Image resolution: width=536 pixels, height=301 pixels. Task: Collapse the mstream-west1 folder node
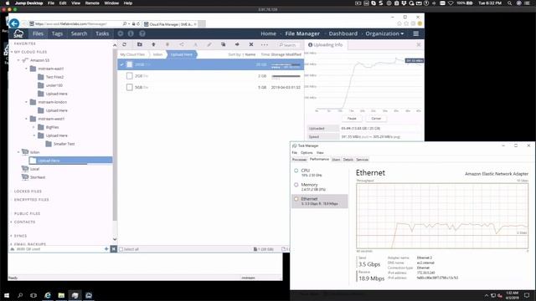click(x=26, y=119)
